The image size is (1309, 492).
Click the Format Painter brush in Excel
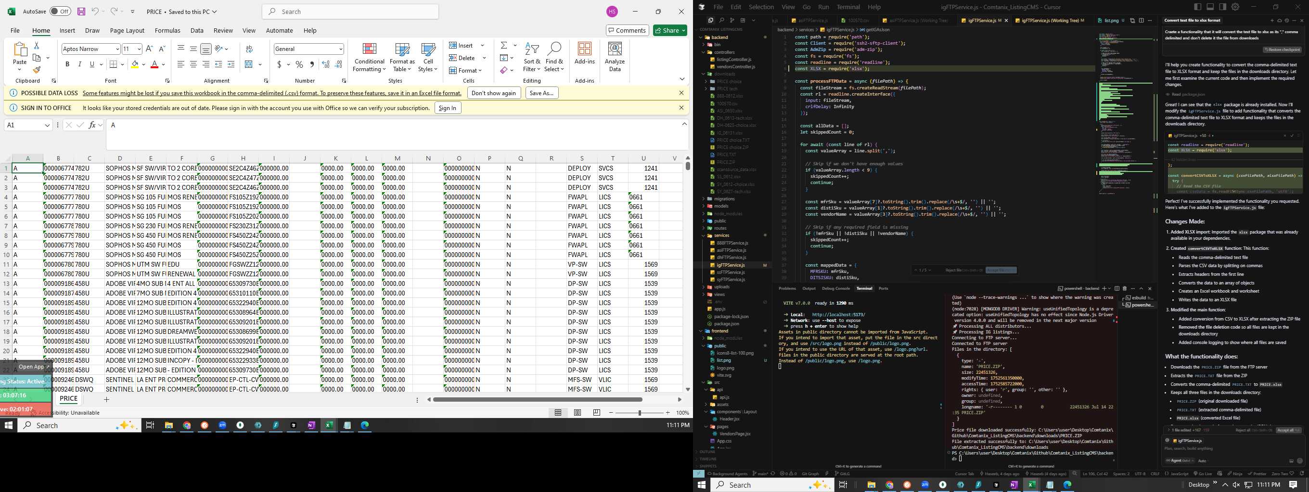[37, 70]
